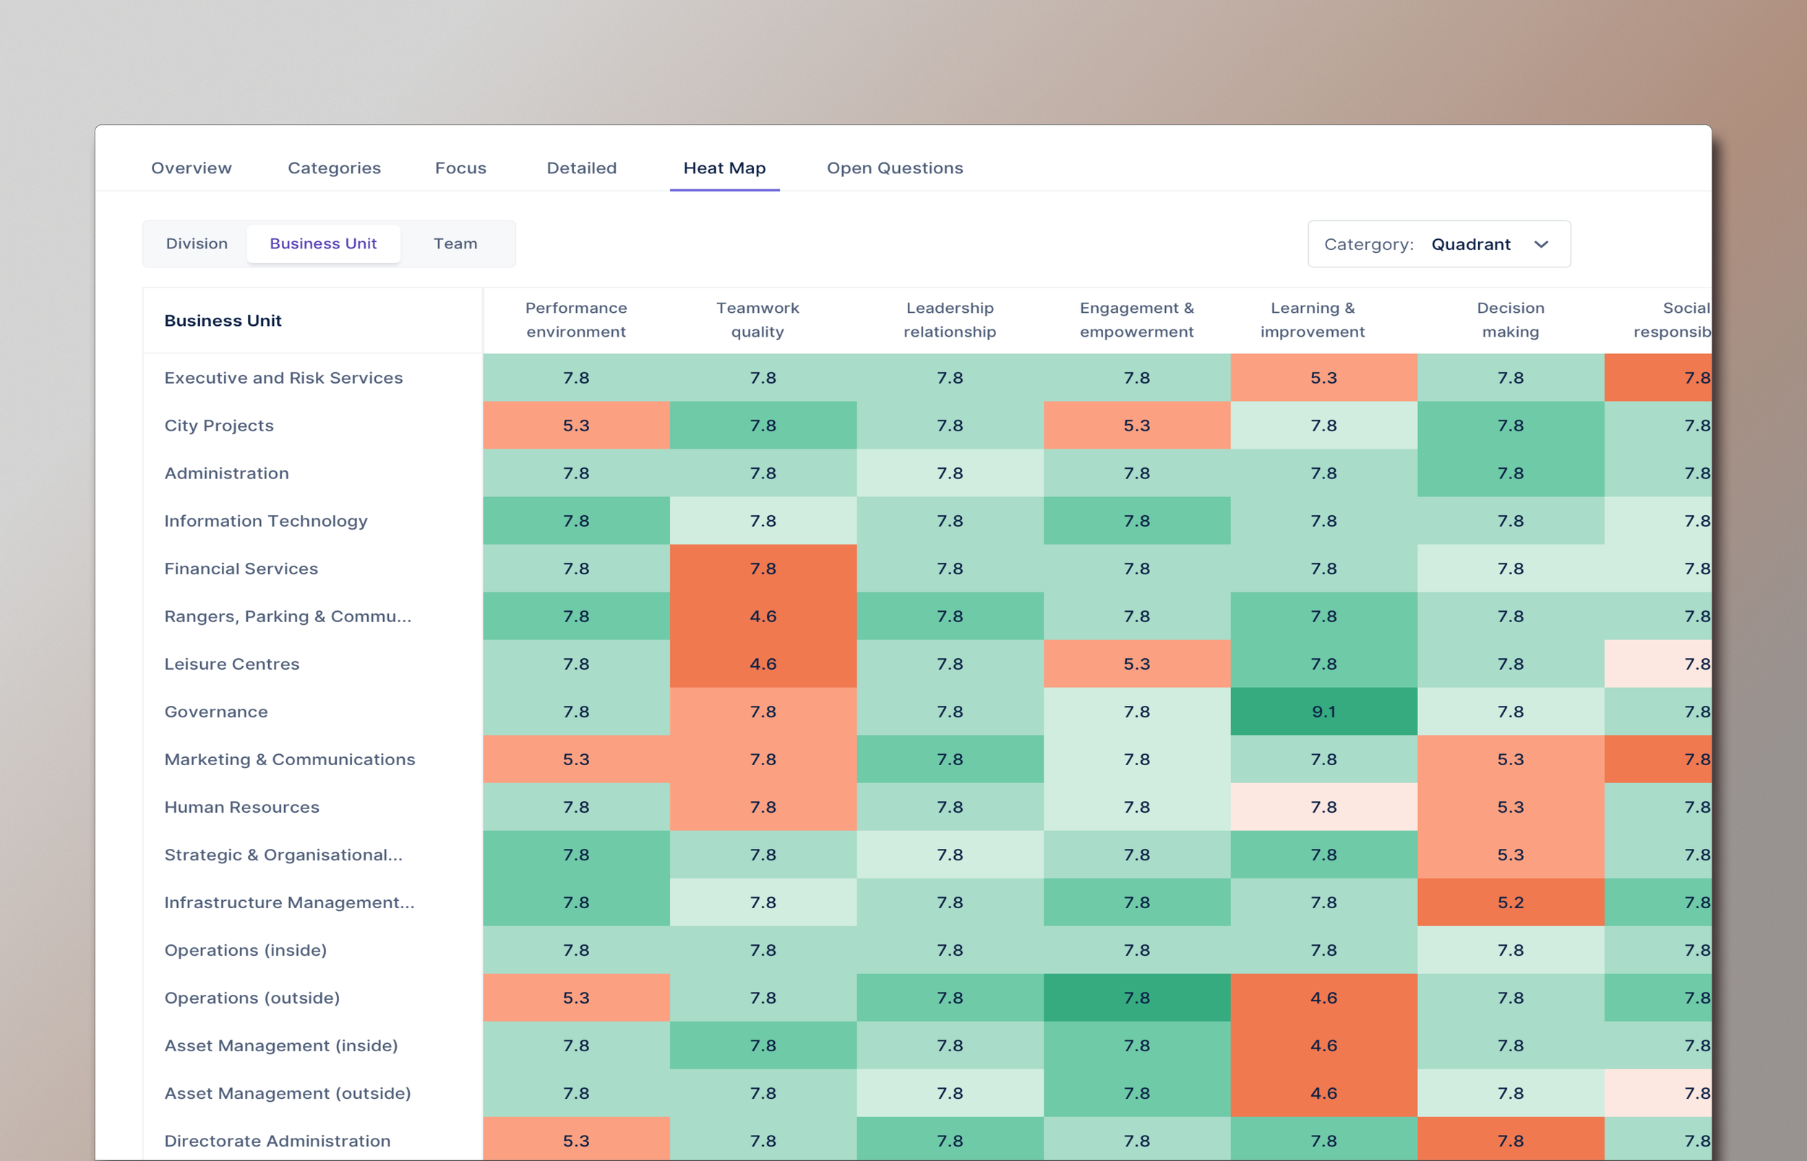Switch to the Categories tab
The height and width of the screenshot is (1161, 1807).
pos(334,168)
